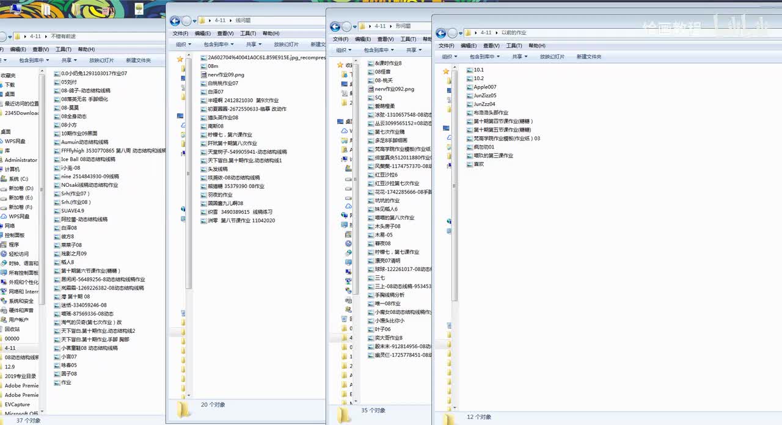The width and height of the screenshot is (782, 425).
Task: Click Forward arrow in 线问题 window
Action: pos(186,21)
